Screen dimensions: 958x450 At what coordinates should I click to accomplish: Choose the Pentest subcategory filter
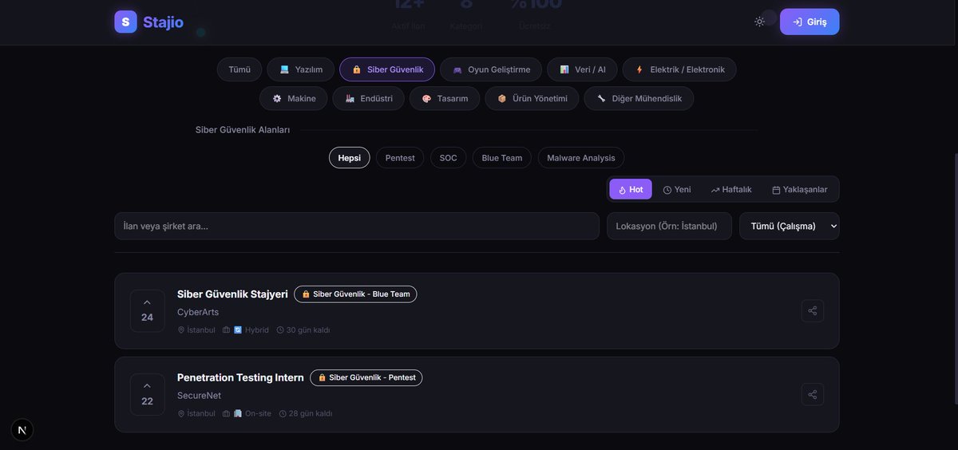coord(400,158)
